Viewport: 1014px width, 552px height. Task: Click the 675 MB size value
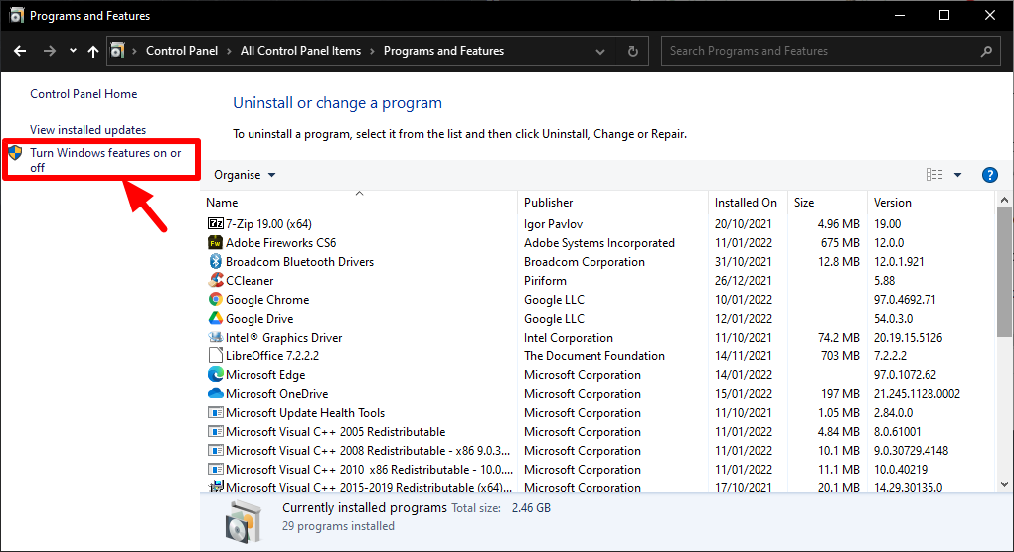point(840,243)
